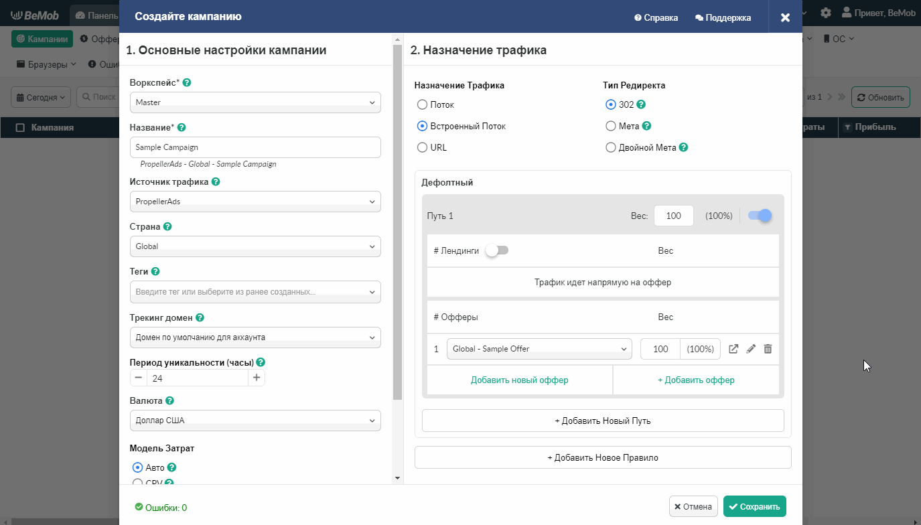The image size is (921, 525).
Task: Open Справка help in dialog header
Action: pos(656,18)
